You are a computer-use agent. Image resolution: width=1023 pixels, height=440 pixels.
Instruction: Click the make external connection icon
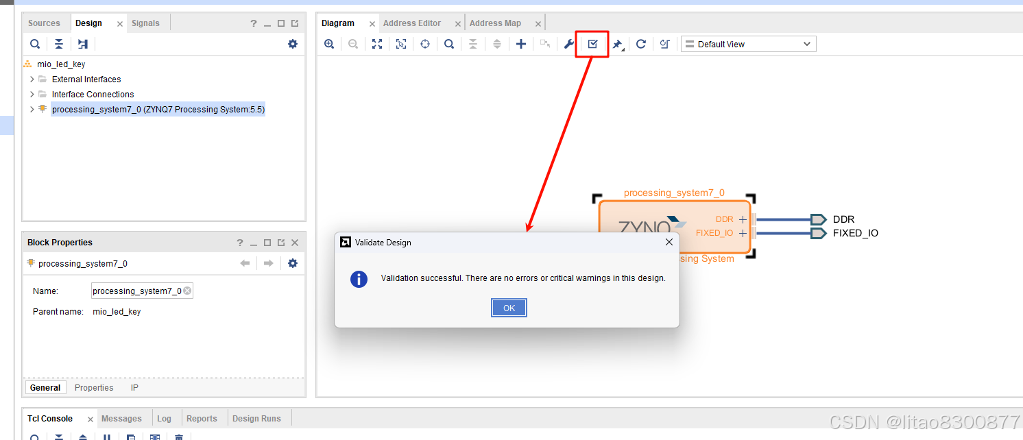(x=545, y=44)
